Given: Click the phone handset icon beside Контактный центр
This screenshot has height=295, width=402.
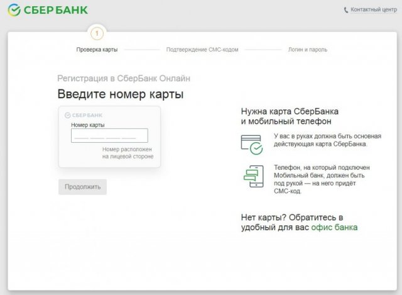Looking at the screenshot, I should (346, 10).
